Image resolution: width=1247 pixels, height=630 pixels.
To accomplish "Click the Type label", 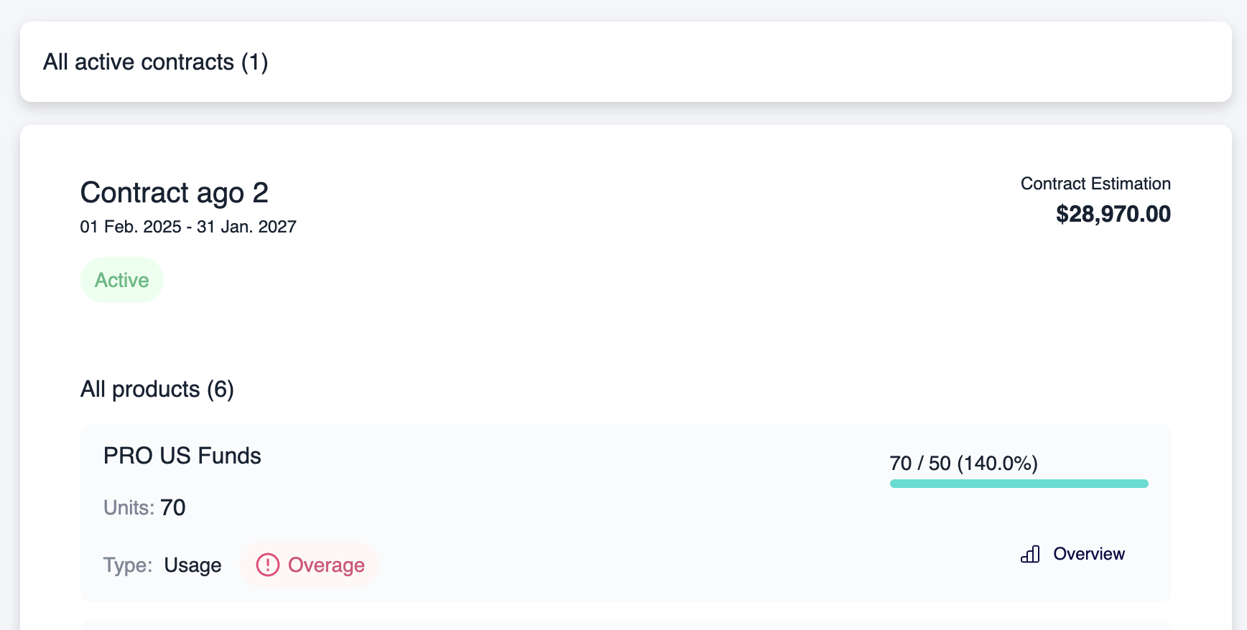I will coord(127,565).
